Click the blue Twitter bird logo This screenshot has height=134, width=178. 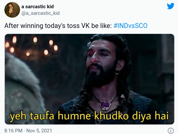click(x=170, y=6)
